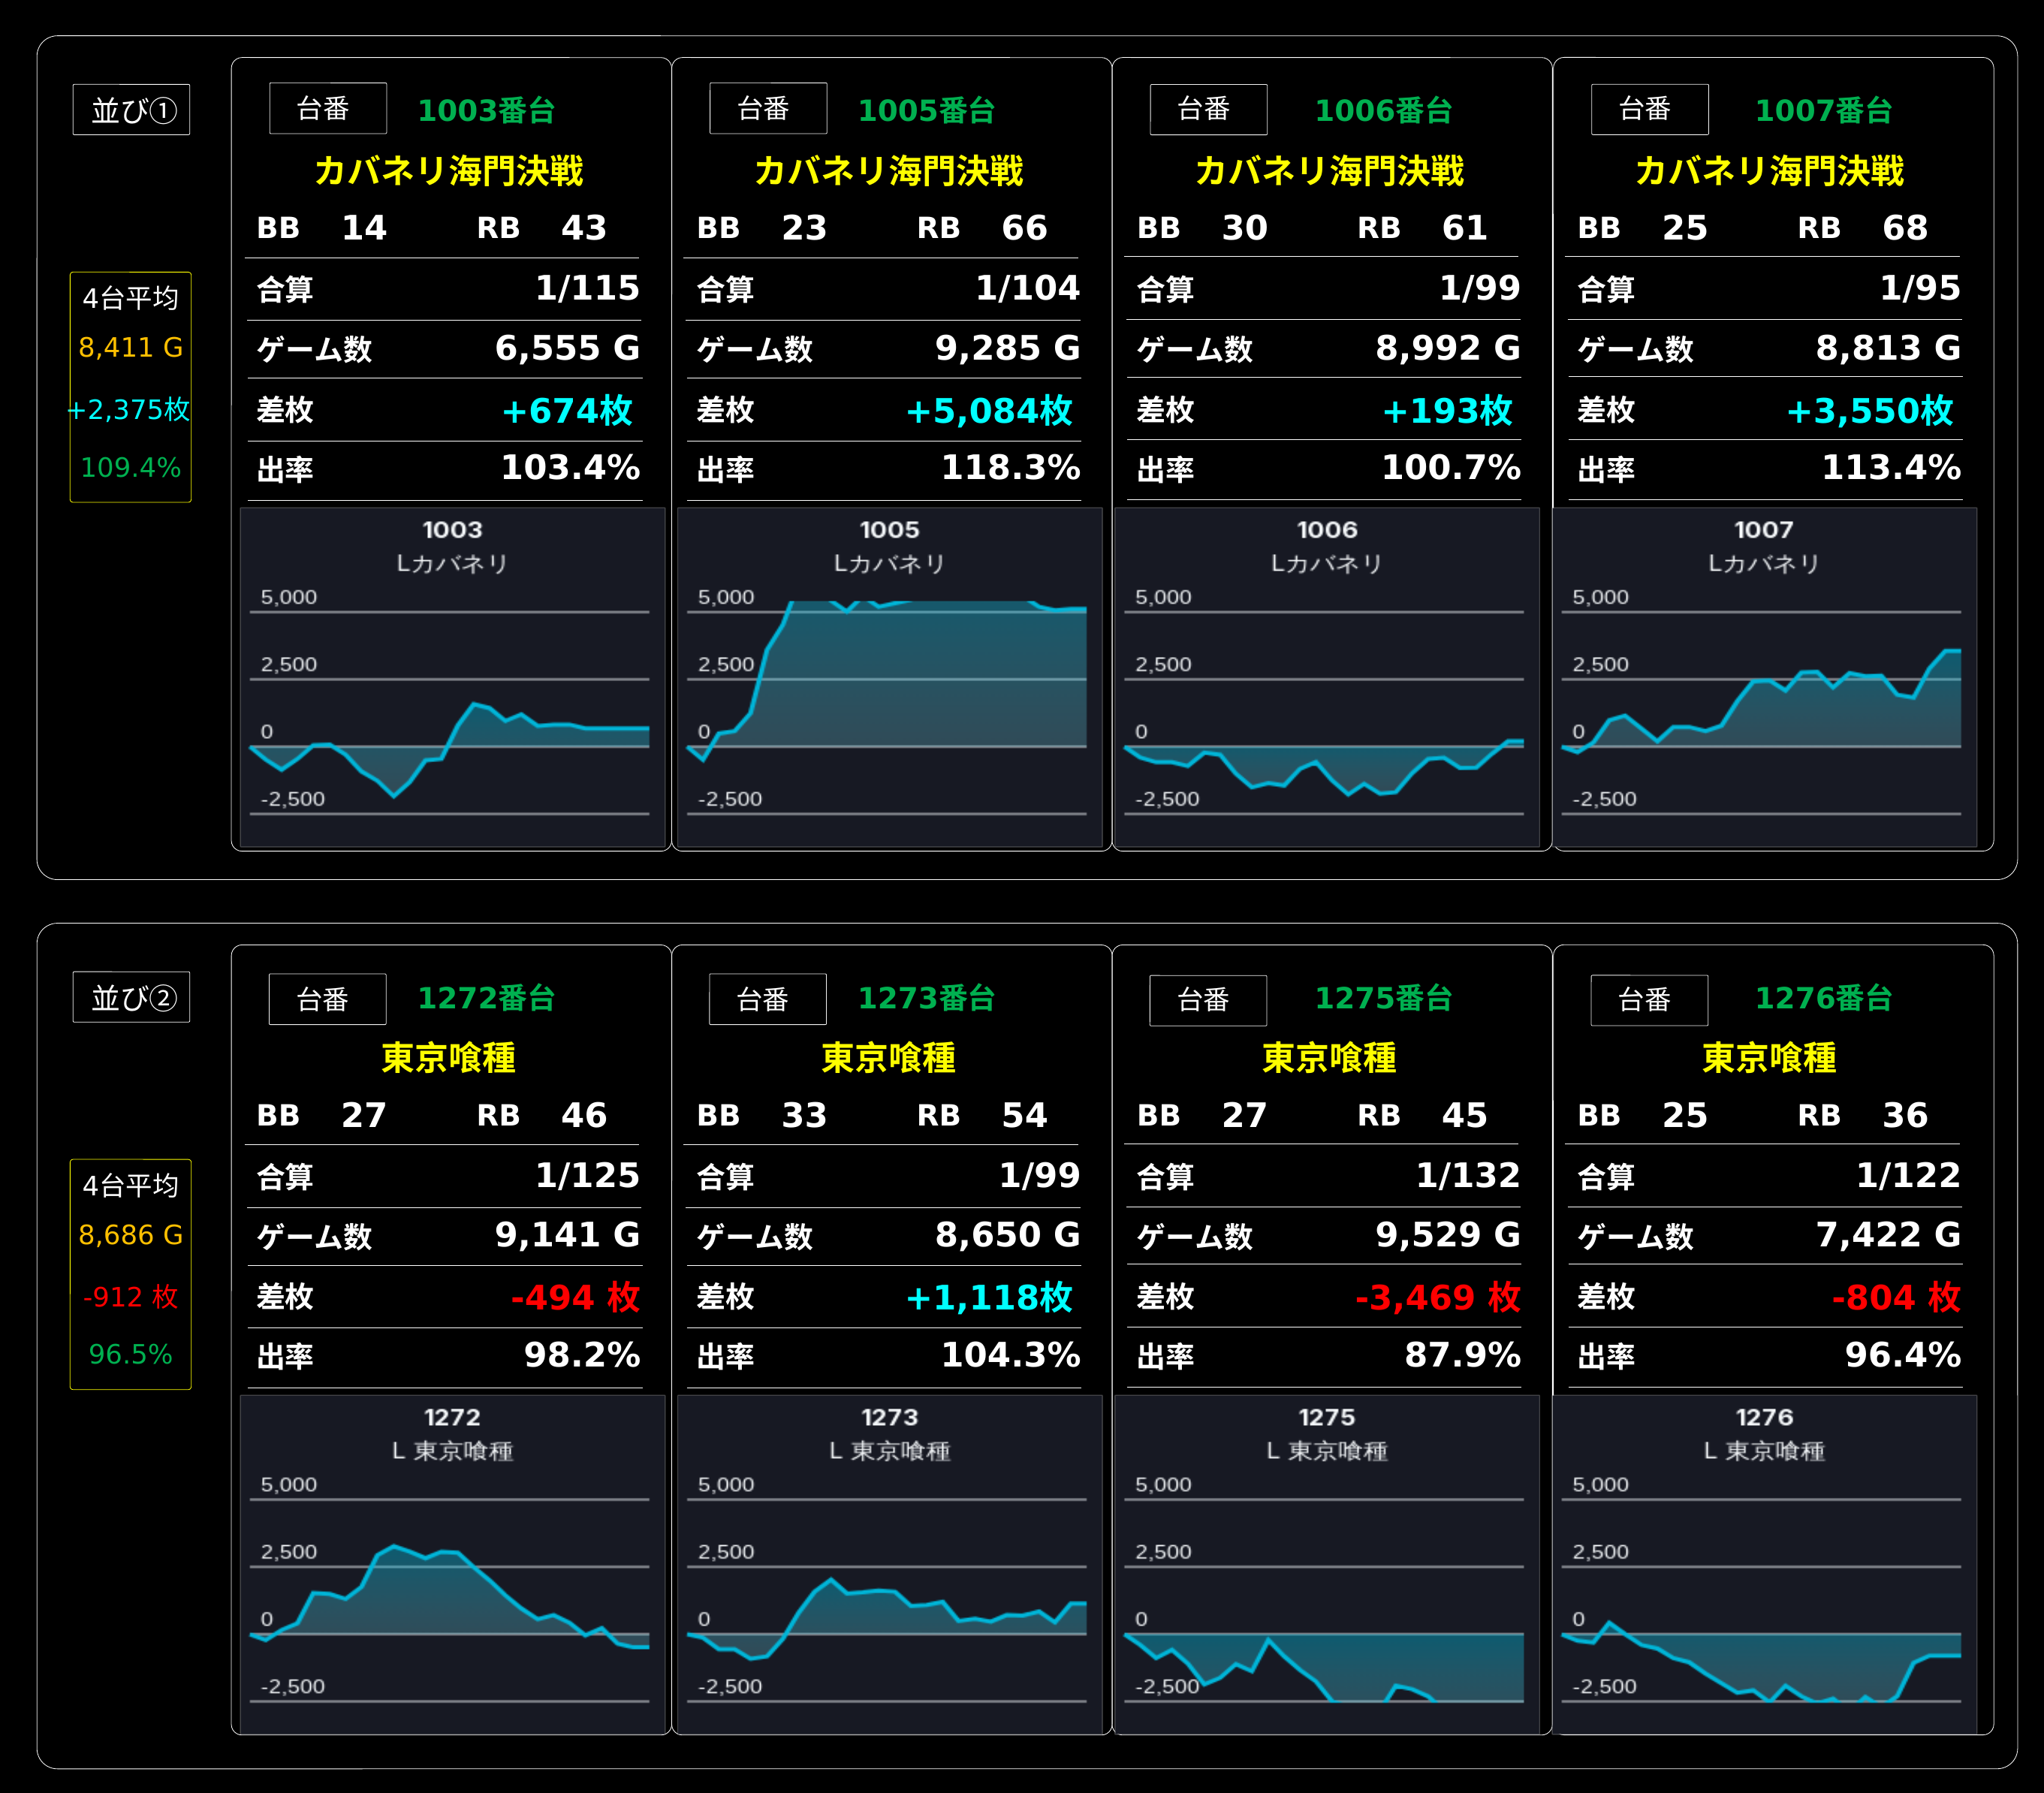Click the medal difference +5,084枚

click(989, 410)
